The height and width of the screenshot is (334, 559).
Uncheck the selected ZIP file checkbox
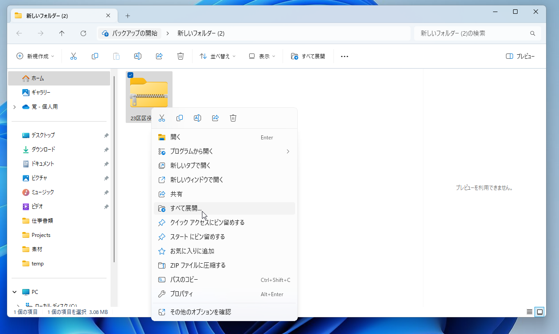[130, 75]
